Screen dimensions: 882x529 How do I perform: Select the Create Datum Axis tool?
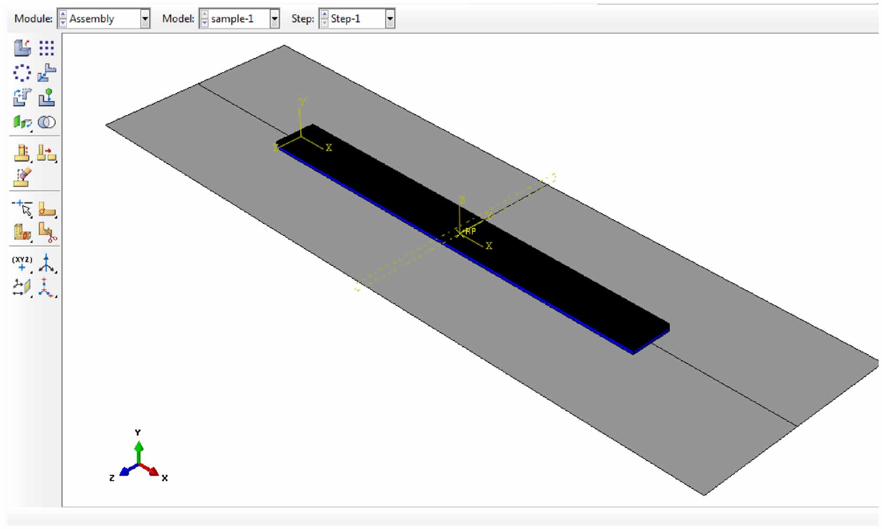(x=47, y=264)
